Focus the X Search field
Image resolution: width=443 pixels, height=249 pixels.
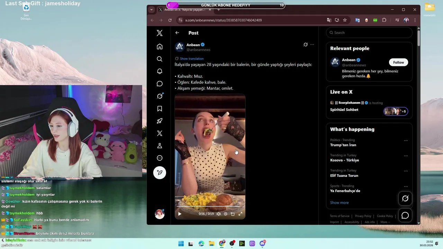click(369, 33)
